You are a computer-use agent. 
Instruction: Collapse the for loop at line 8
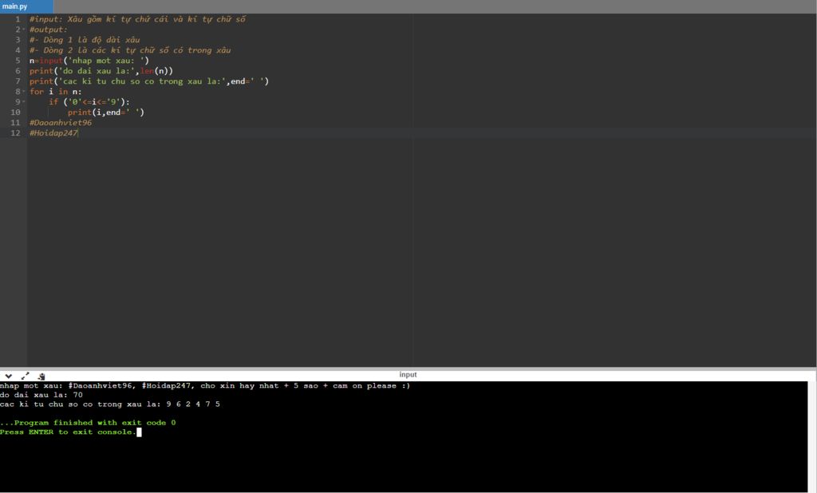[23, 92]
